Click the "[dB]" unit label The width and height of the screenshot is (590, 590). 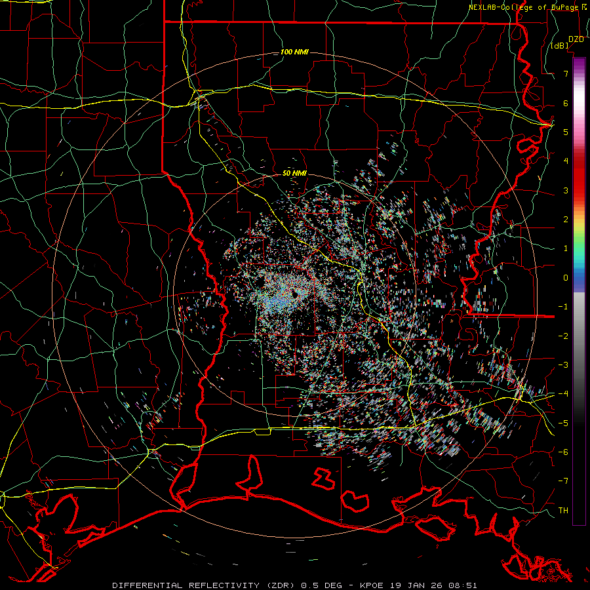pos(560,46)
